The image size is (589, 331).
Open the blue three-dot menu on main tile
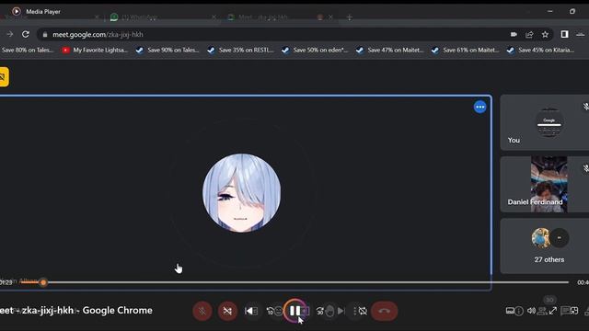(479, 107)
